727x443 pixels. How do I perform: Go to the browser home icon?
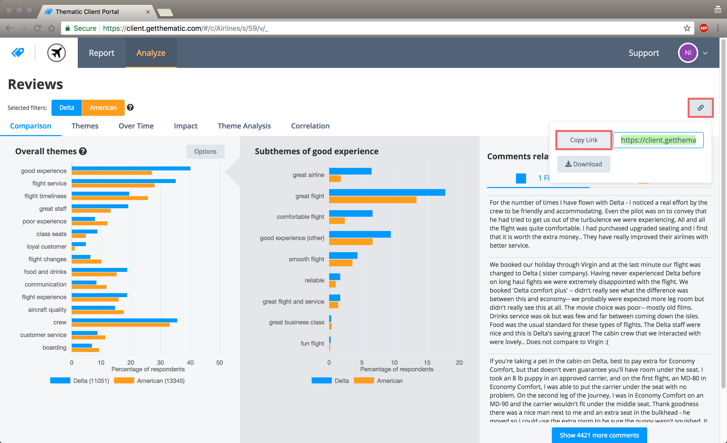(52, 28)
